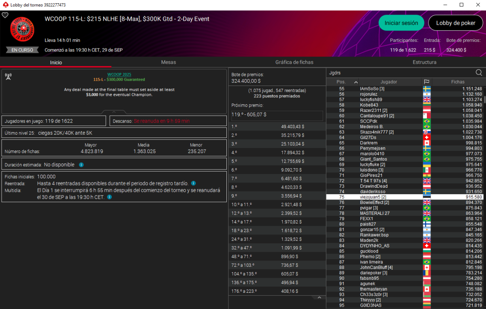This screenshot has width=486, height=309.
Task: Click the Descanso resume countdown text
Action: click(162, 121)
